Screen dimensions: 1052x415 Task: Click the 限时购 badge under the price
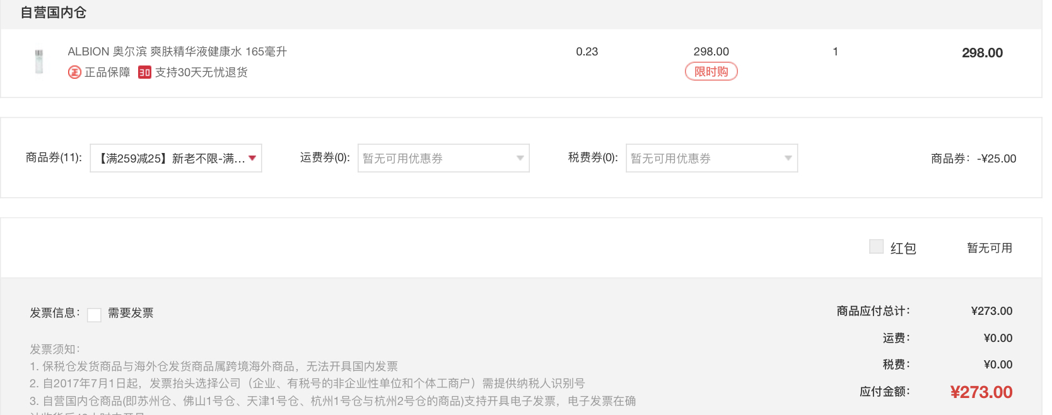point(711,72)
